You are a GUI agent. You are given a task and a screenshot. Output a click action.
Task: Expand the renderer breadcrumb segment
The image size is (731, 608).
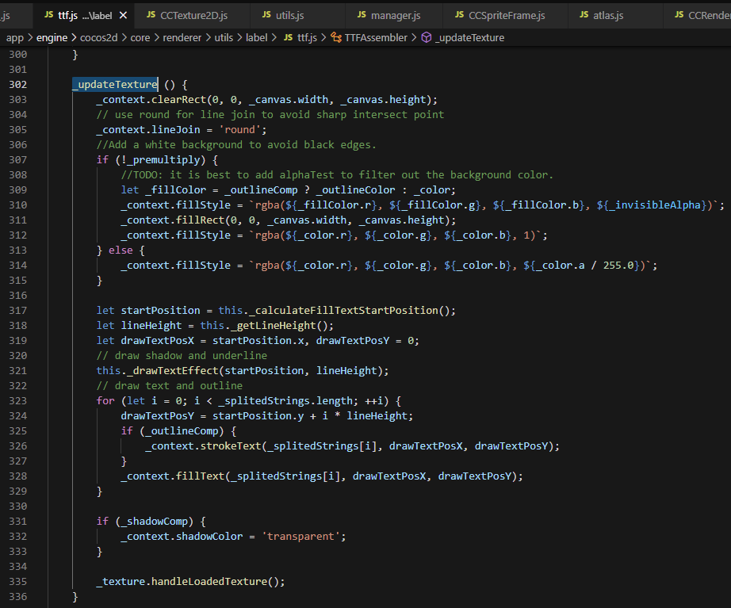pos(182,37)
